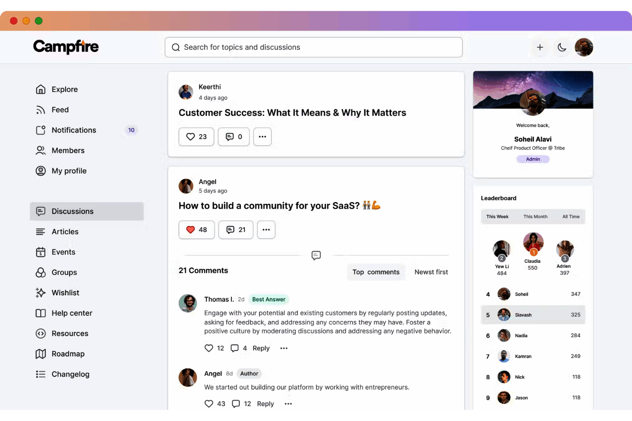Like Thomas I.'s best answer comment

209,348
